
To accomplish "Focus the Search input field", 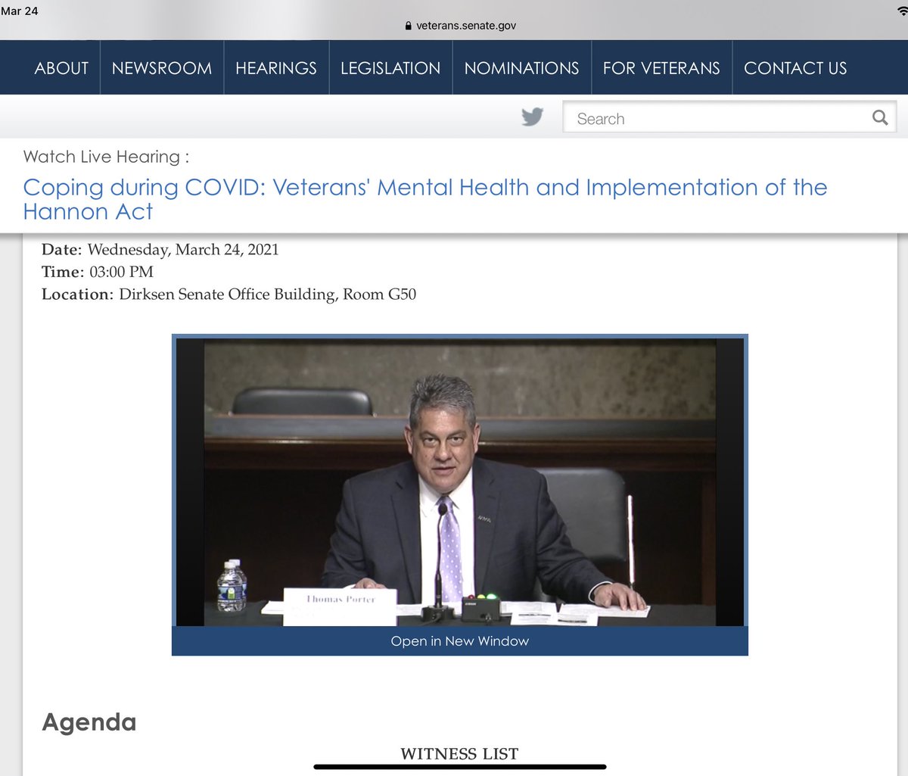I will point(729,118).
